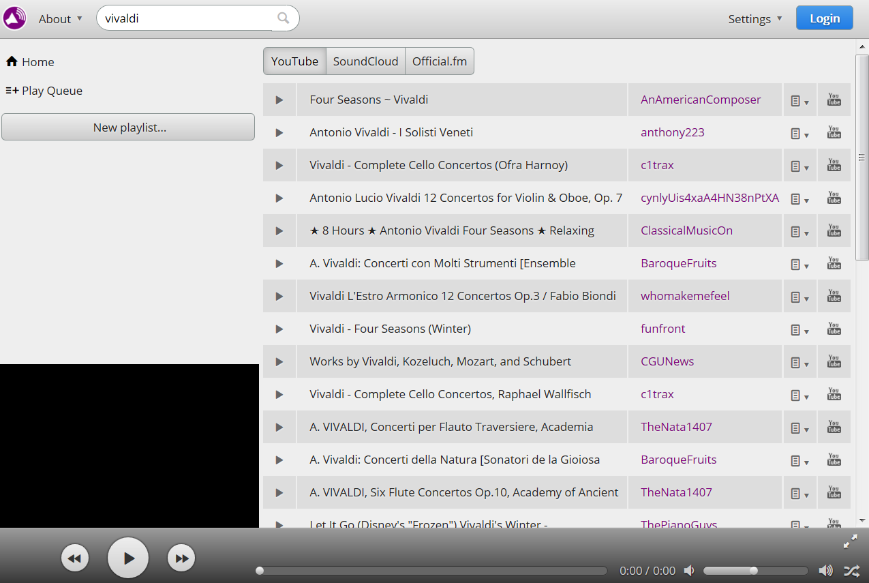Switch to the YouTube tab
Viewport: 869px width, 583px height.
[294, 61]
